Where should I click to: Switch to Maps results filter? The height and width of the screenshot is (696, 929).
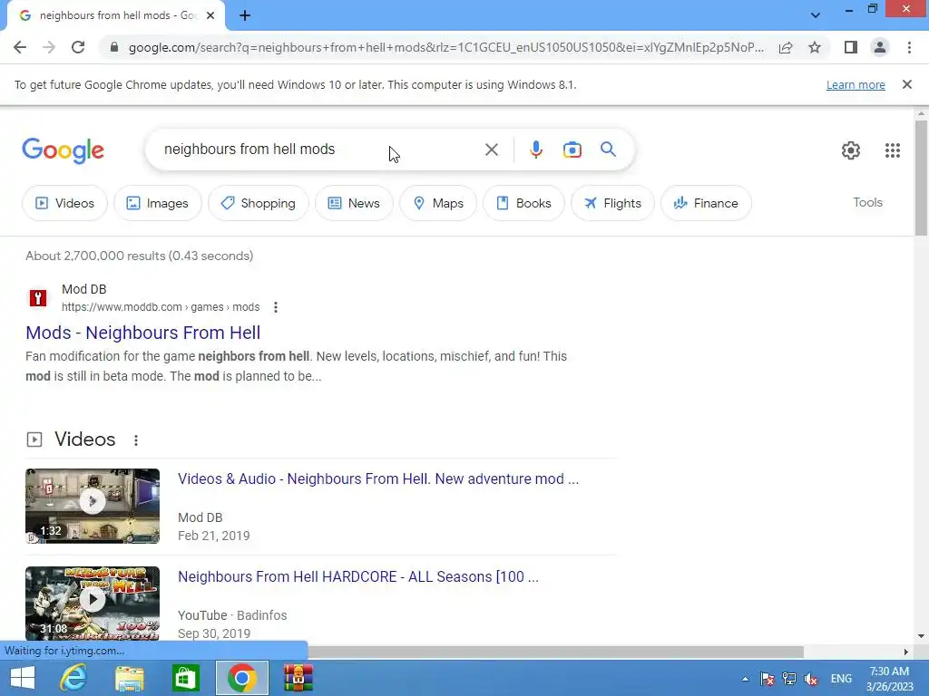[x=438, y=203]
